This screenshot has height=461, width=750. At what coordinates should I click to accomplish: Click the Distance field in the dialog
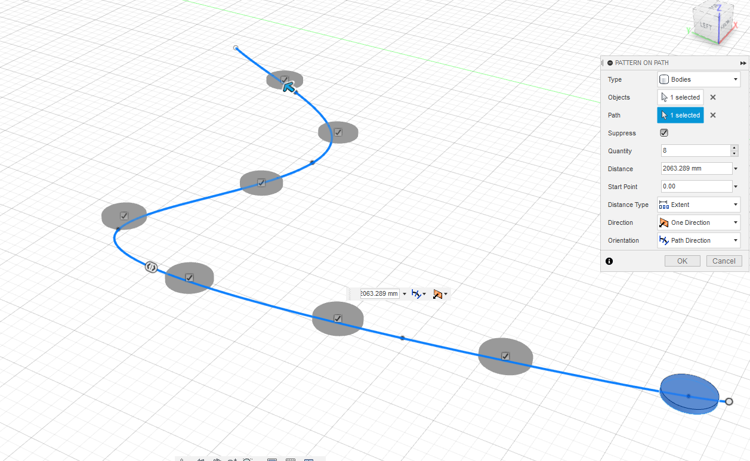pyautogui.click(x=696, y=169)
